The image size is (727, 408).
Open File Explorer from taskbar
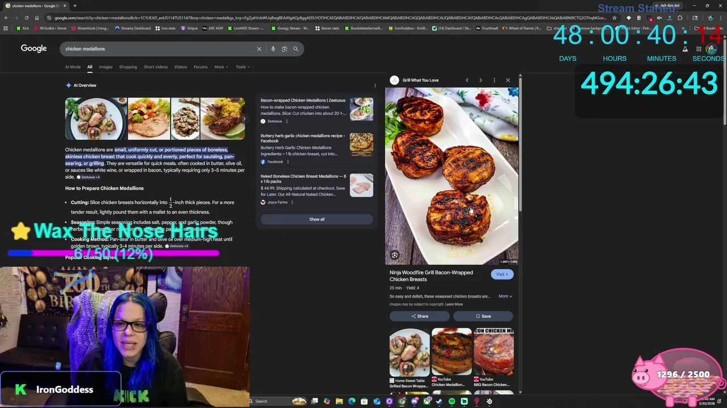point(339,401)
